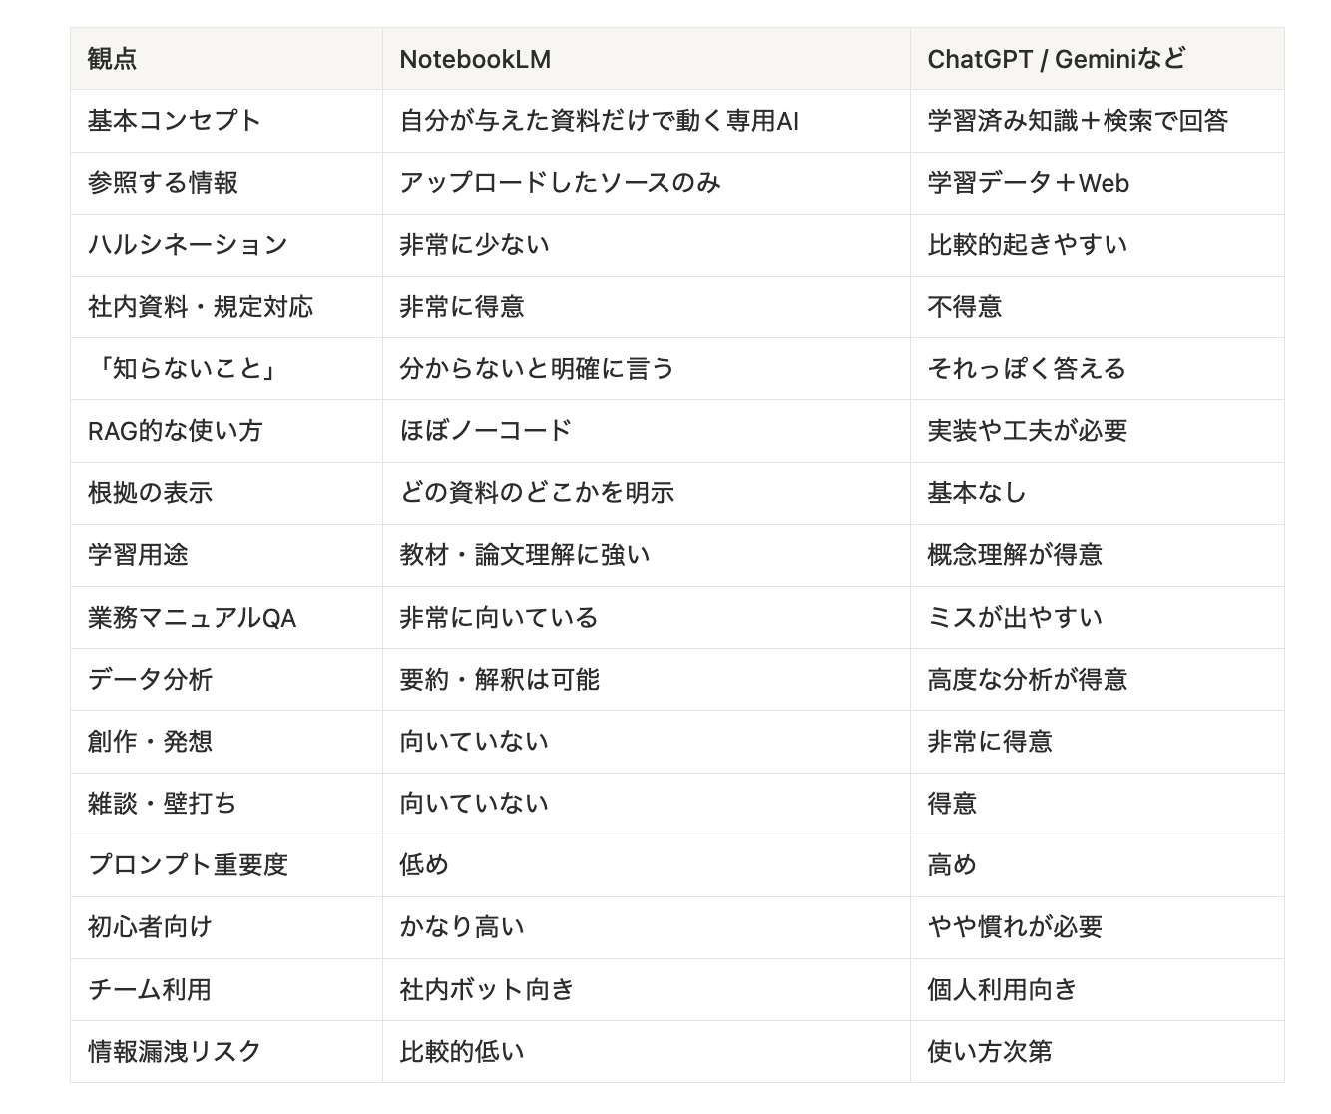Viewport: 1331px width, 1114px height.
Task: Select the プロンプト重要度 cell
Action: point(188,864)
